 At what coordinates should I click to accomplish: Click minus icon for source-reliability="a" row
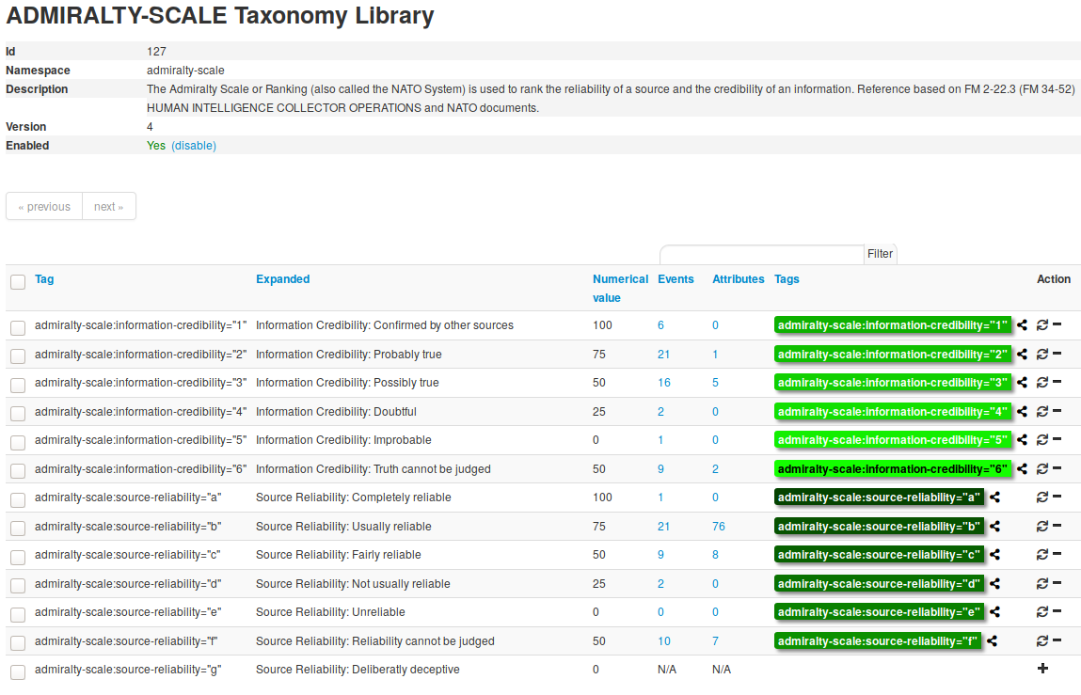tap(1057, 497)
